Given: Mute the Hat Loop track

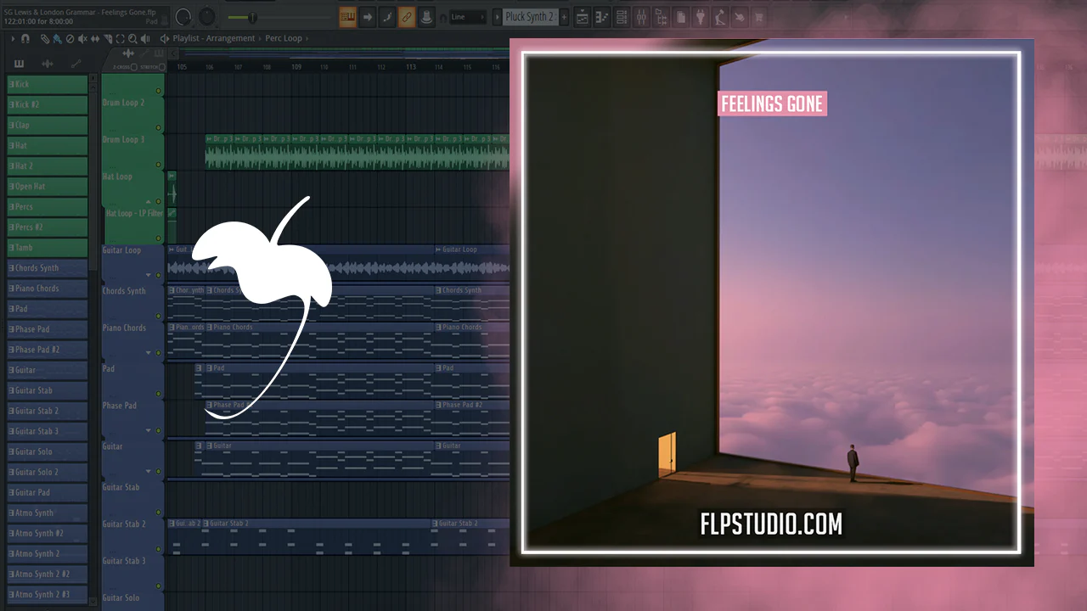Looking at the screenshot, I should click(158, 201).
